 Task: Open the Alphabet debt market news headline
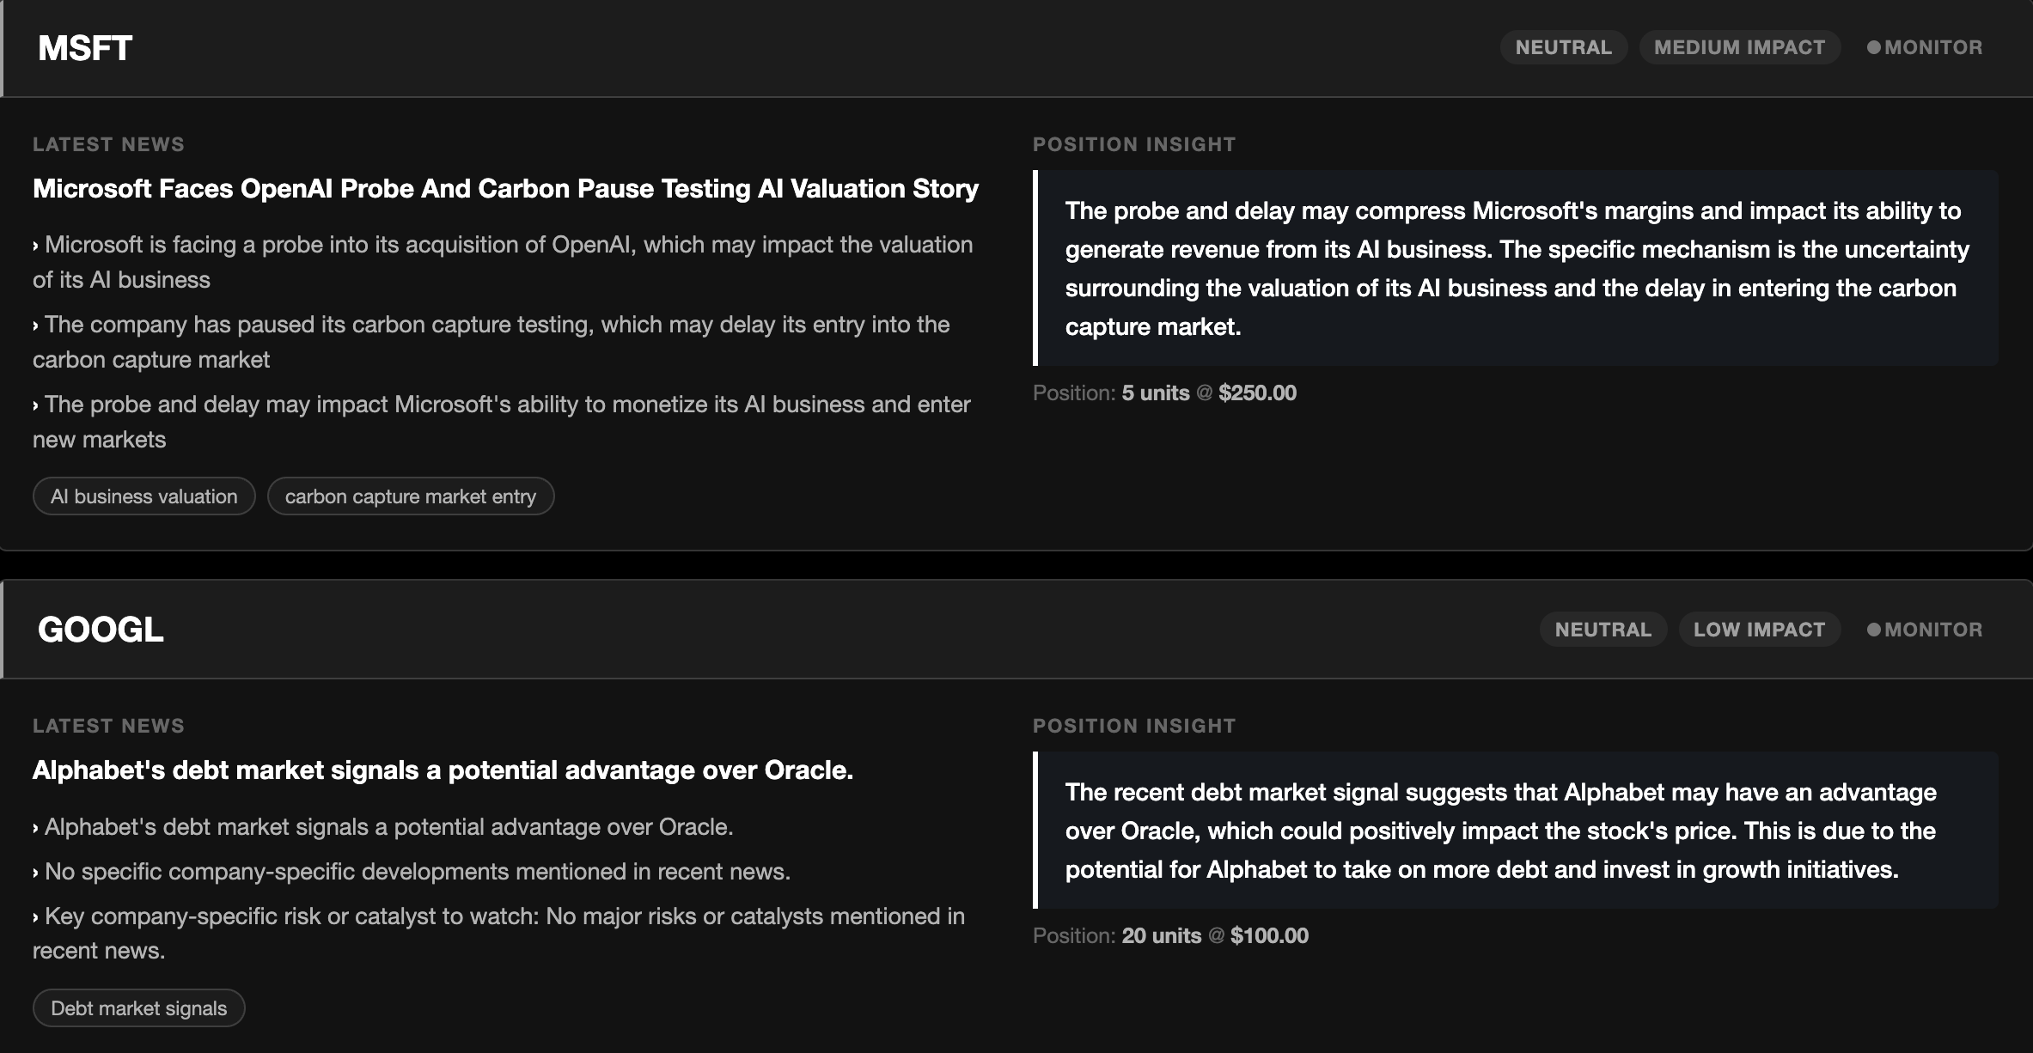click(x=443, y=770)
